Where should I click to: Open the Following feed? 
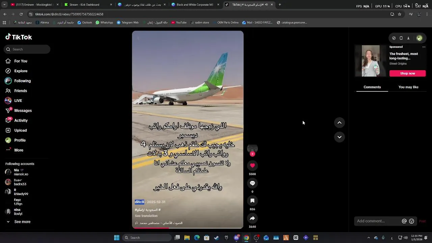click(22, 81)
